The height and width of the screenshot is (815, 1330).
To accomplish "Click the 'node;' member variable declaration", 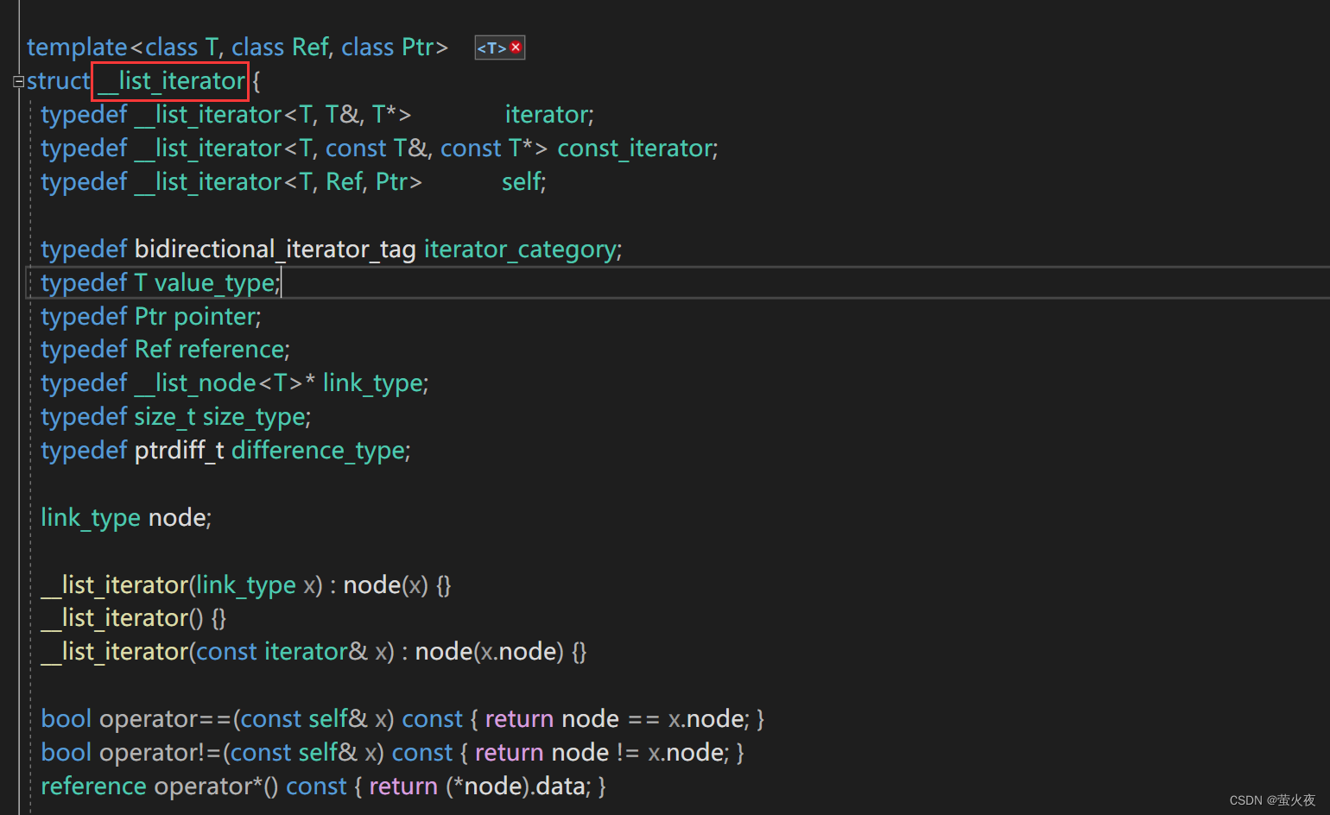I will 180,518.
